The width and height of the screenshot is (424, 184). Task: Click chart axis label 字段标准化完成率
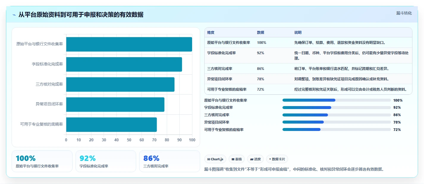(x=48, y=64)
